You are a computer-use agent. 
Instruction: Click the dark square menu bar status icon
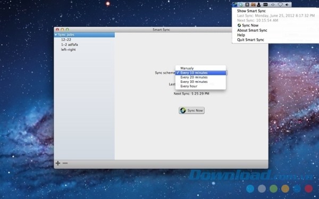click(247, 4)
